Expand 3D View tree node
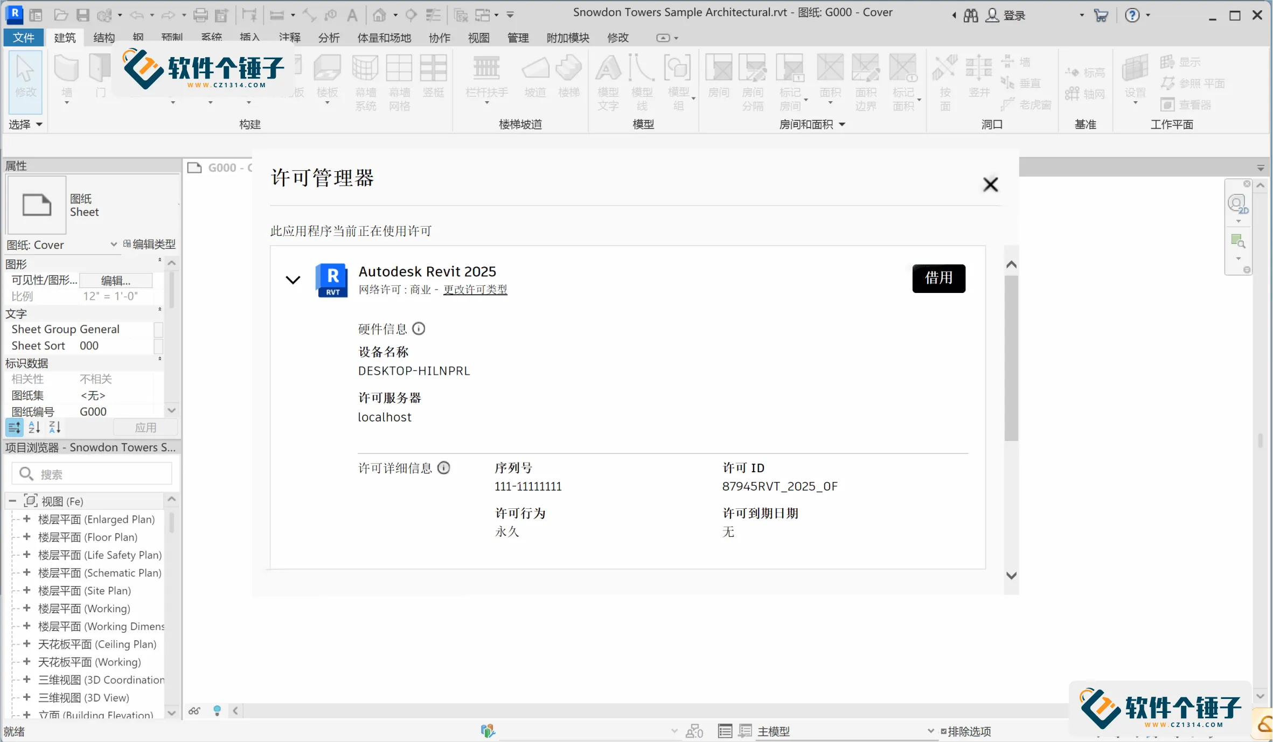Image resolution: width=1273 pixels, height=742 pixels. [x=26, y=697]
